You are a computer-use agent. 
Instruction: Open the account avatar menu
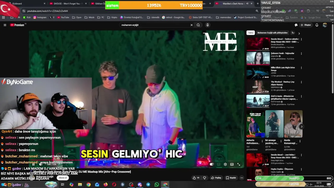click(325, 25)
